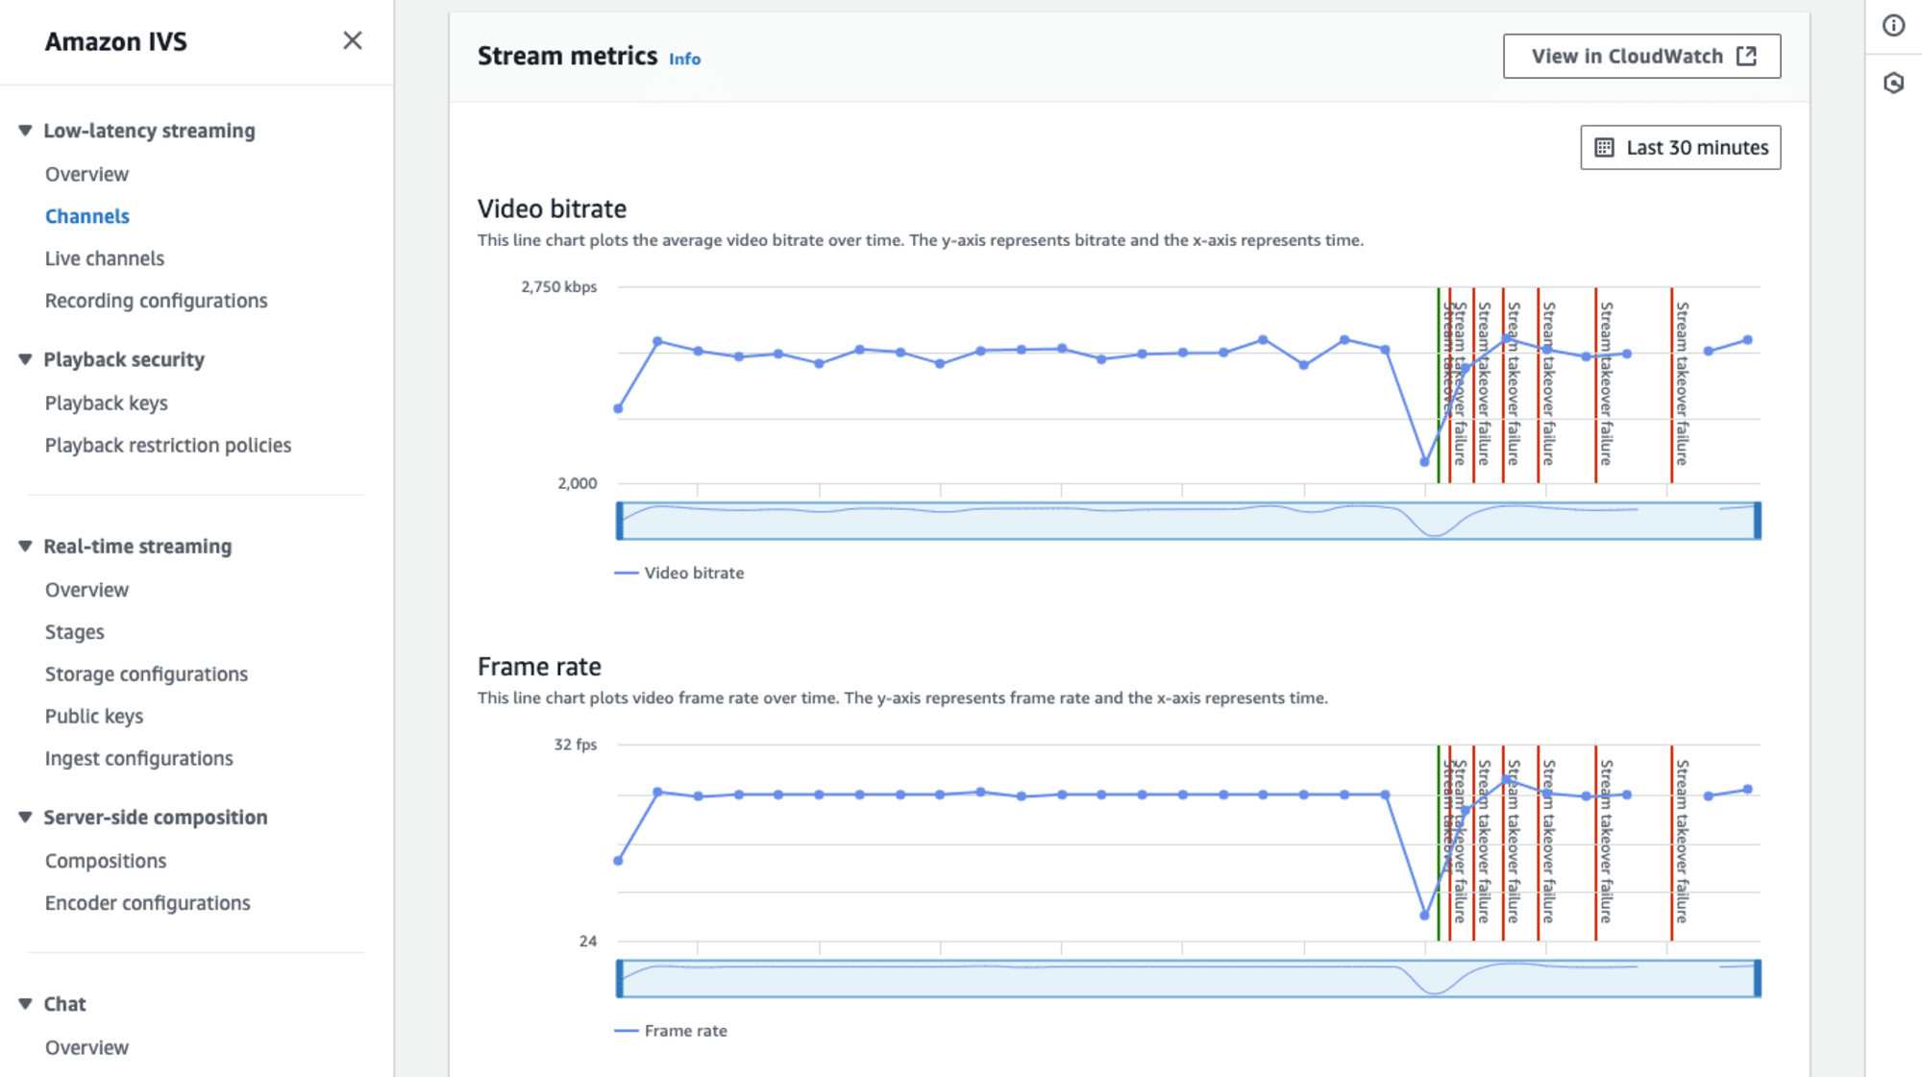Viewport: 1922px width, 1077px height.
Task: Click View in CloudWatch button
Action: point(1641,57)
